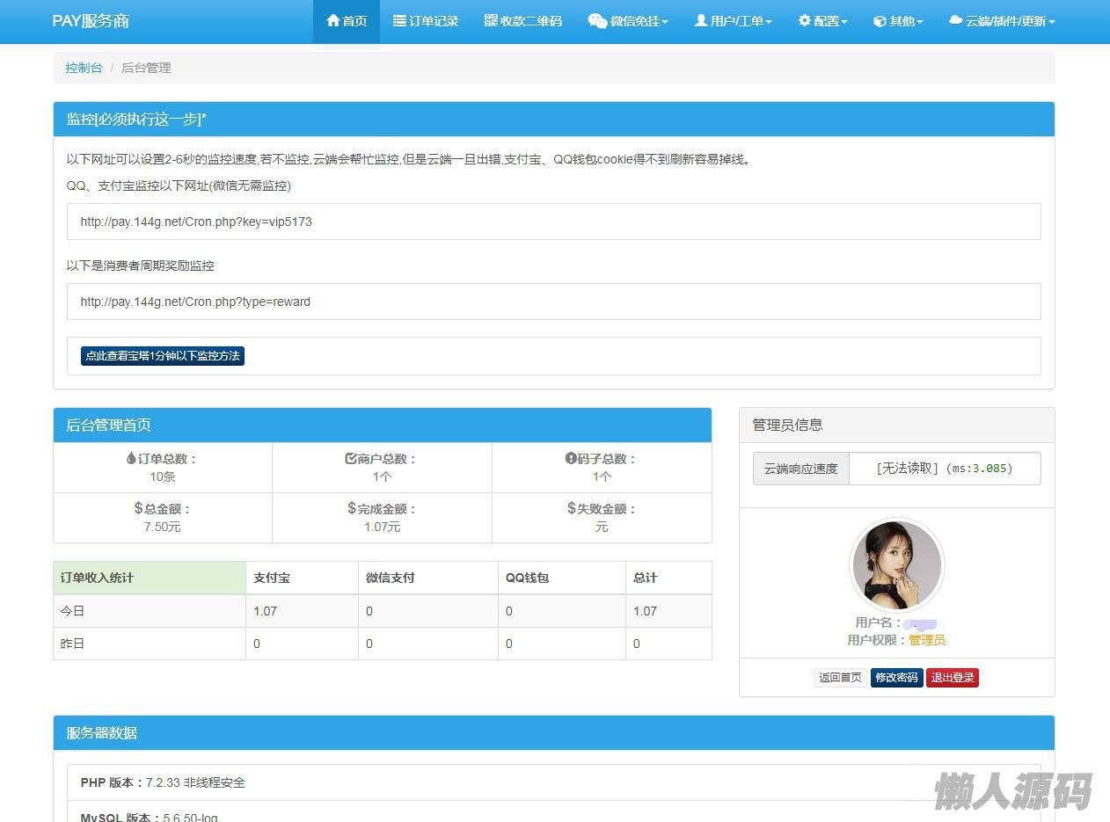The width and height of the screenshot is (1110, 822).
Task: Open the 点此查看宝塔1分钟以下监控方法 link
Action: pos(162,356)
